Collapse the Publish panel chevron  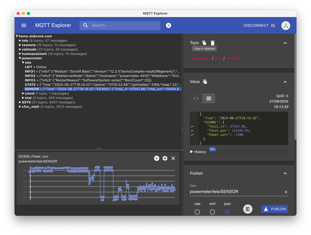tap(285, 173)
